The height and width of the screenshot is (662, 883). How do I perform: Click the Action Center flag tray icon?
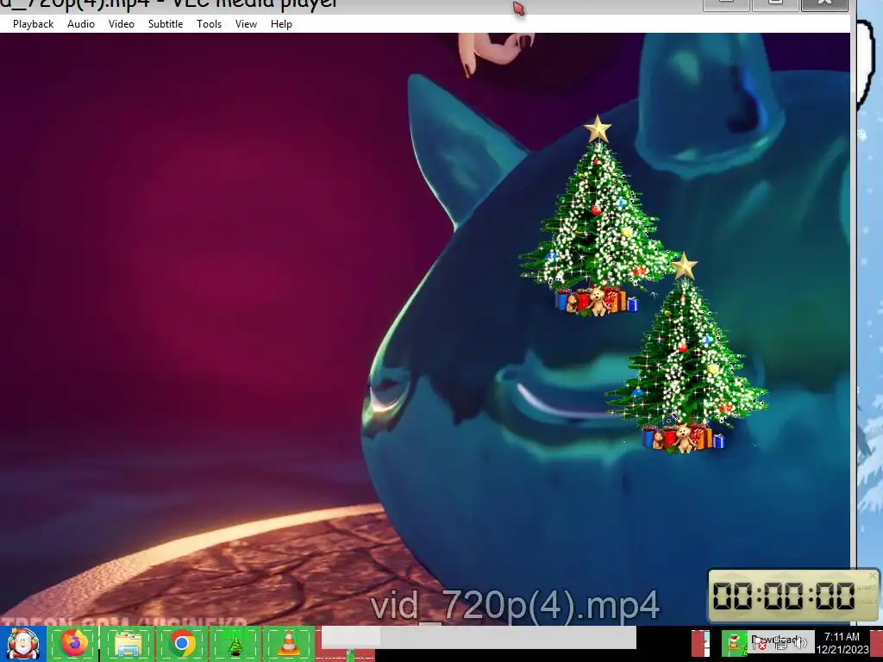(761, 643)
